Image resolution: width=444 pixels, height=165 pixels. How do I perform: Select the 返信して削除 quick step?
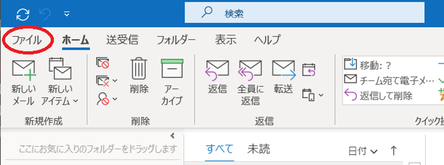378,95
